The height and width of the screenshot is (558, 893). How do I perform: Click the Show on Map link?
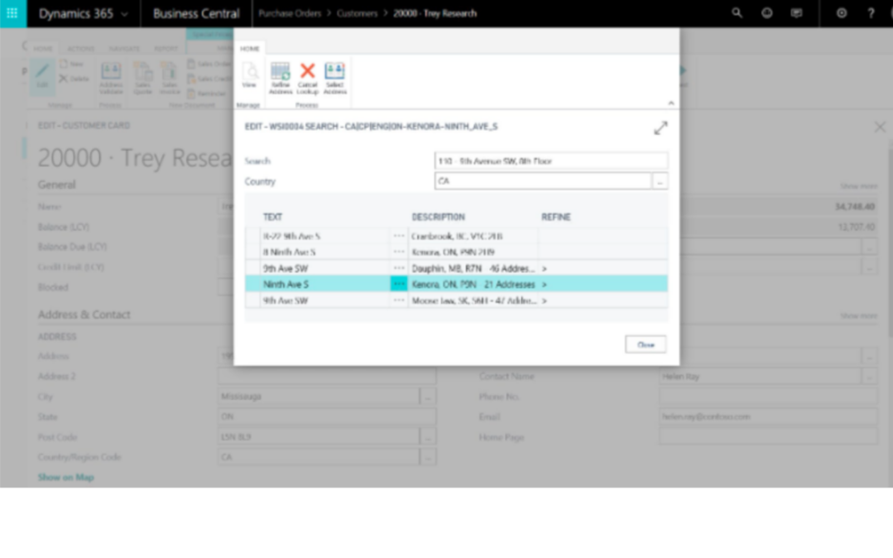tap(66, 477)
